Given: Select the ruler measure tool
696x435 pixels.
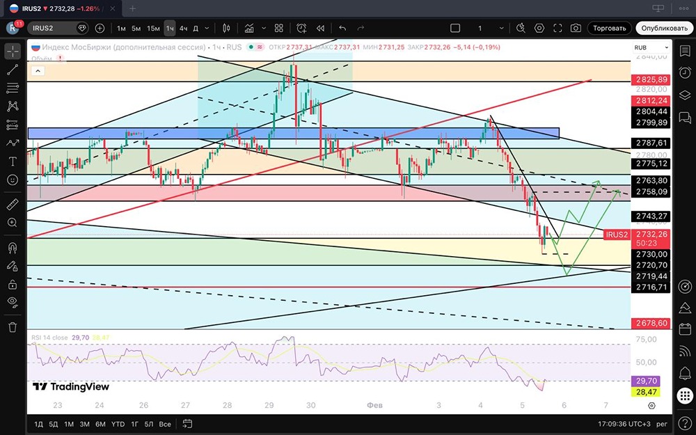Looking at the screenshot, I should click(13, 205).
